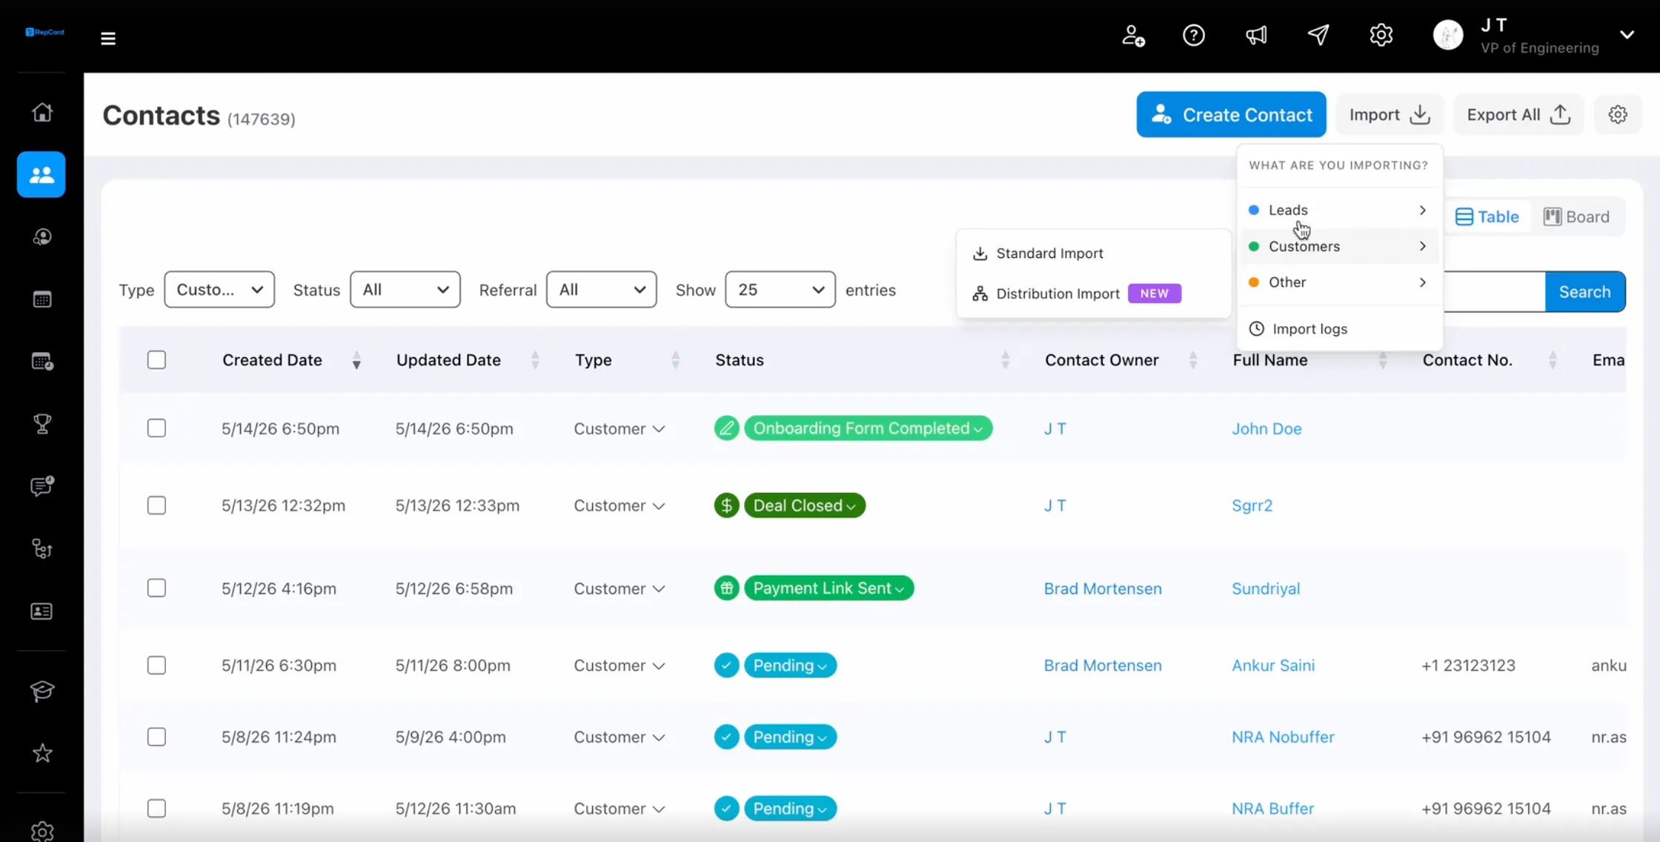The height and width of the screenshot is (842, 1660).
Task: Open the Ankur Saini contact link
Action: point(1273,666)
